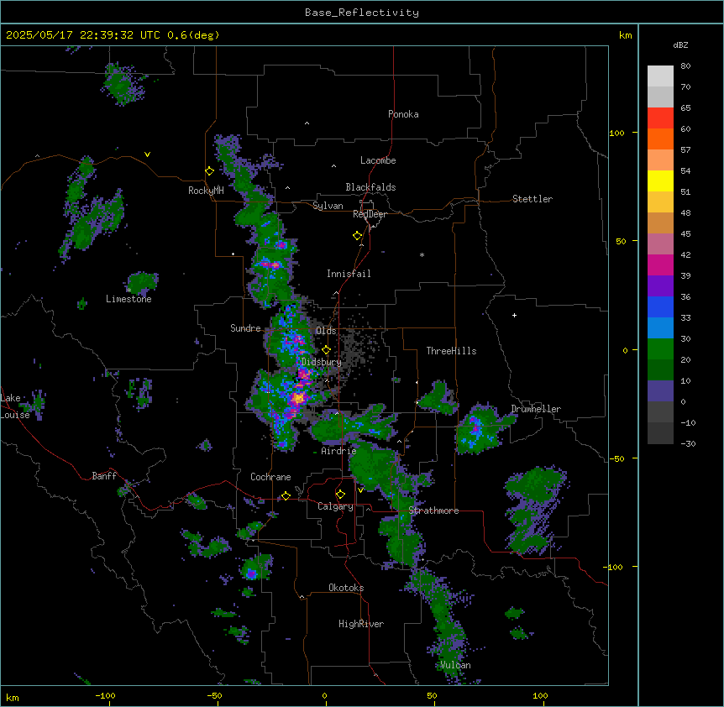This screenshot has height=707, width=724.
Task: Click the Blackfalds city label
Action: [x=370, y=187]
